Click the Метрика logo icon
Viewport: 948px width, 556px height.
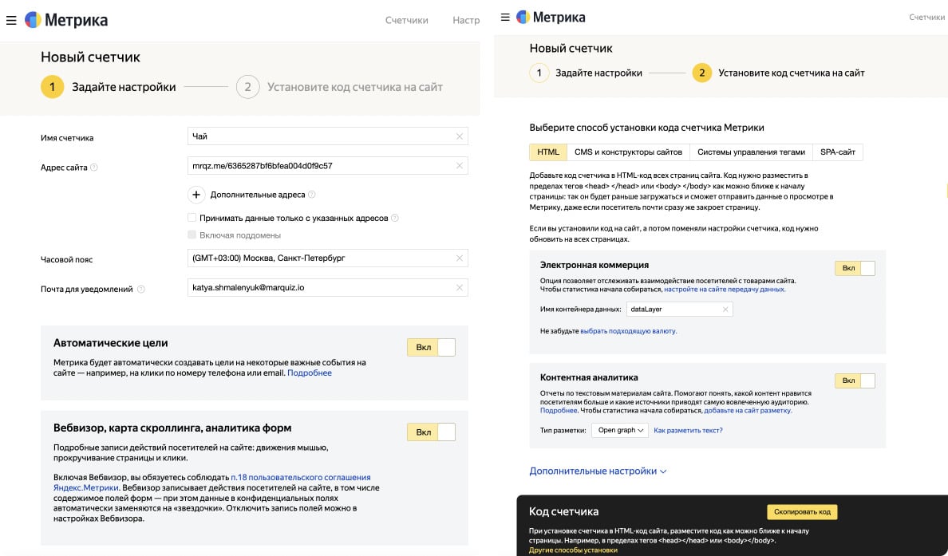coord(32,19)
